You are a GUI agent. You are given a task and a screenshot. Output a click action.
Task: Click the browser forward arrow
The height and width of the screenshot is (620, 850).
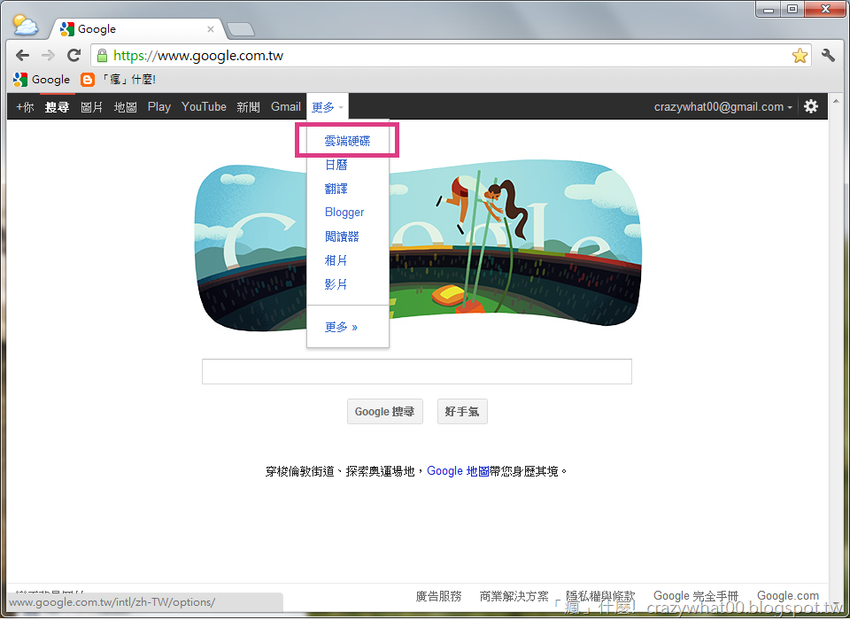pyautogui.click(x=48, y=55)
